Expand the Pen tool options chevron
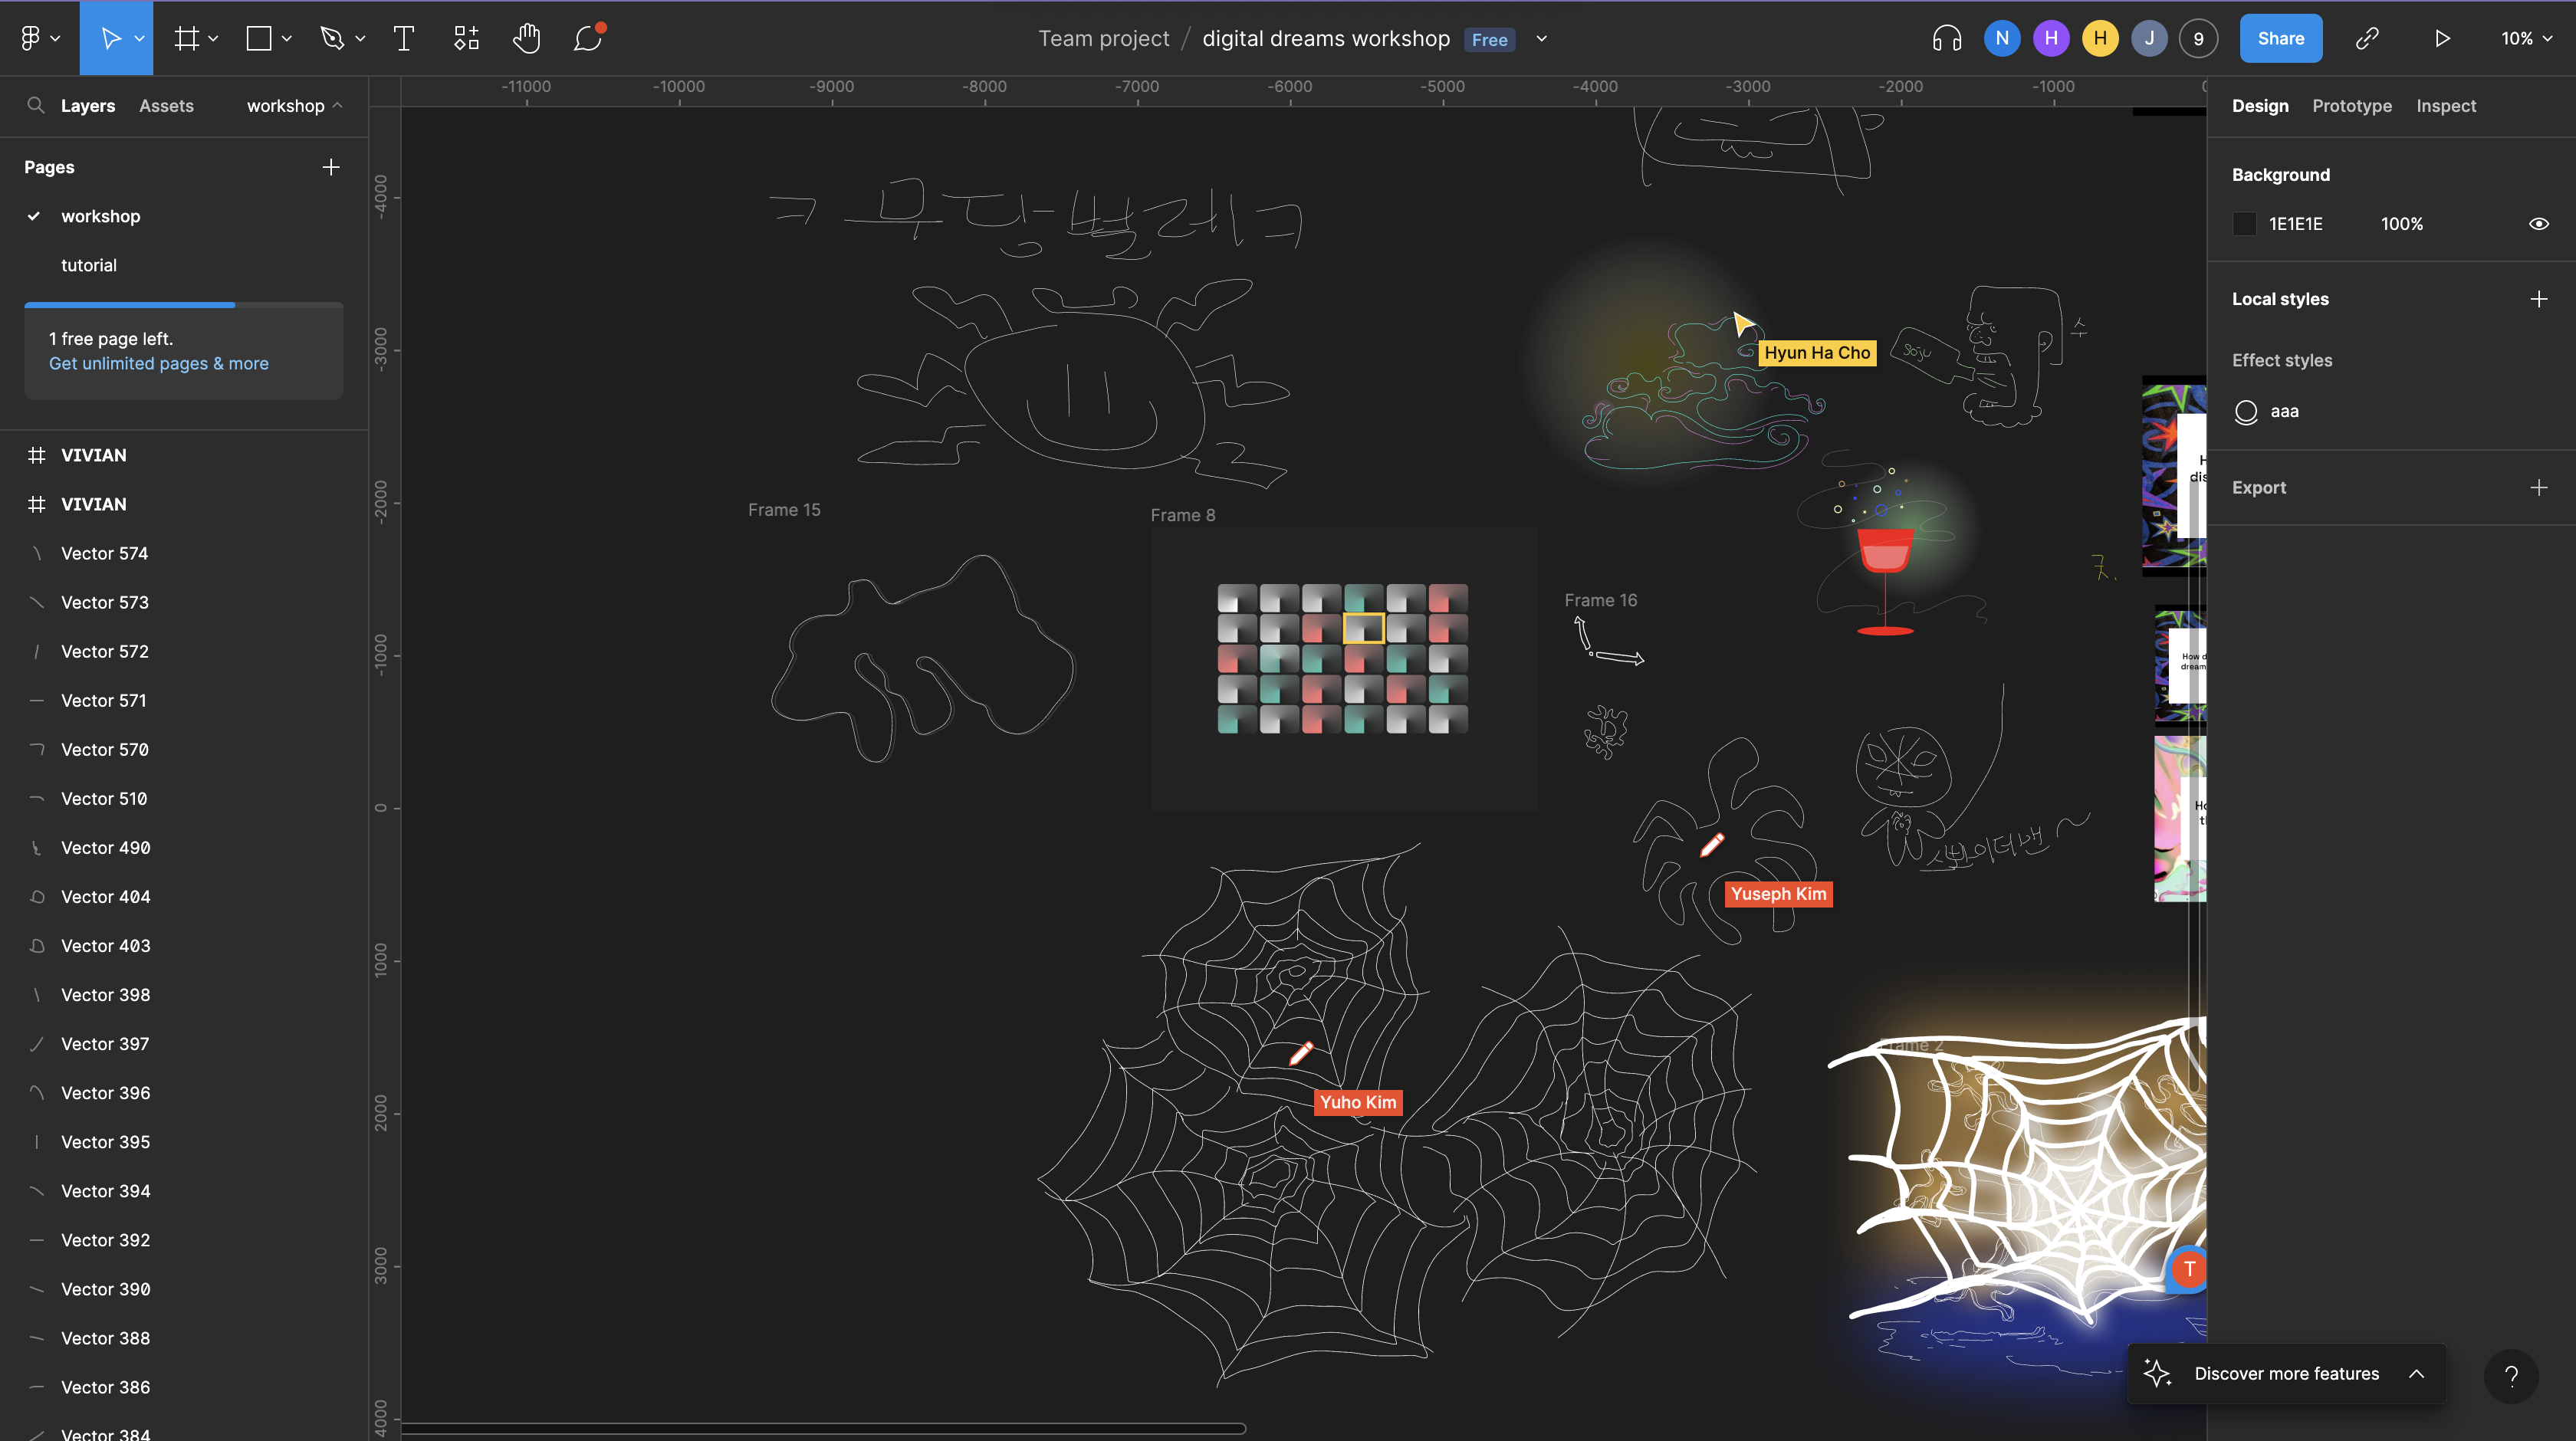 pos(360,38)
